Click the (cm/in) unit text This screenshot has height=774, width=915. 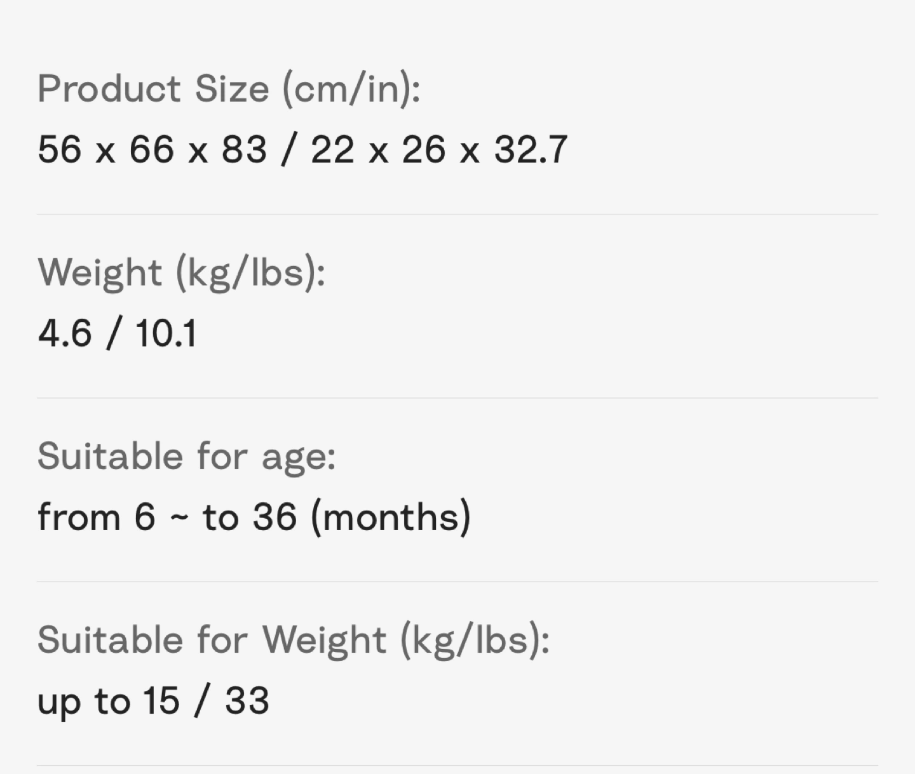pos(351,89)
